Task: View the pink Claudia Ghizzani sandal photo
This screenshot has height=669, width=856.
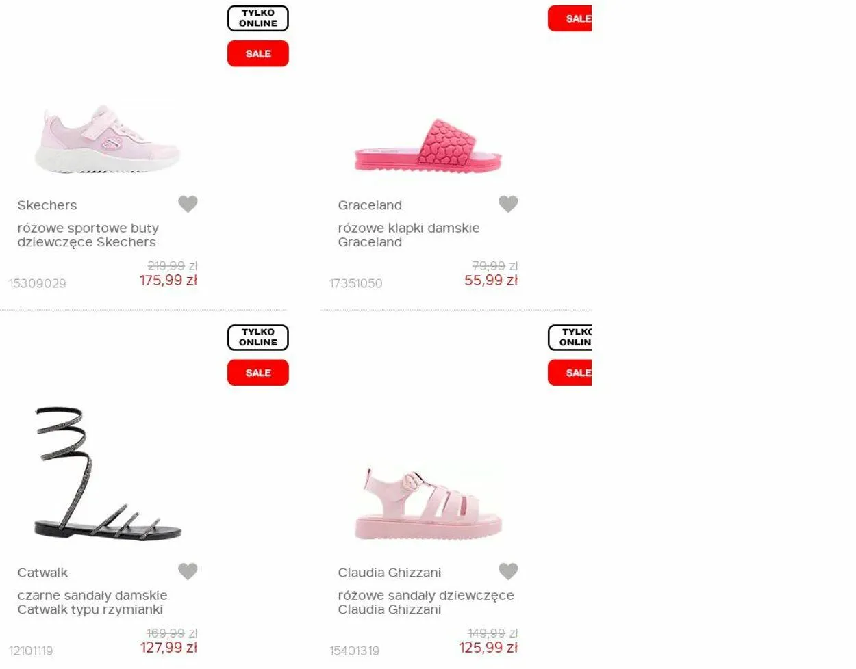Action: coord(429,505)
